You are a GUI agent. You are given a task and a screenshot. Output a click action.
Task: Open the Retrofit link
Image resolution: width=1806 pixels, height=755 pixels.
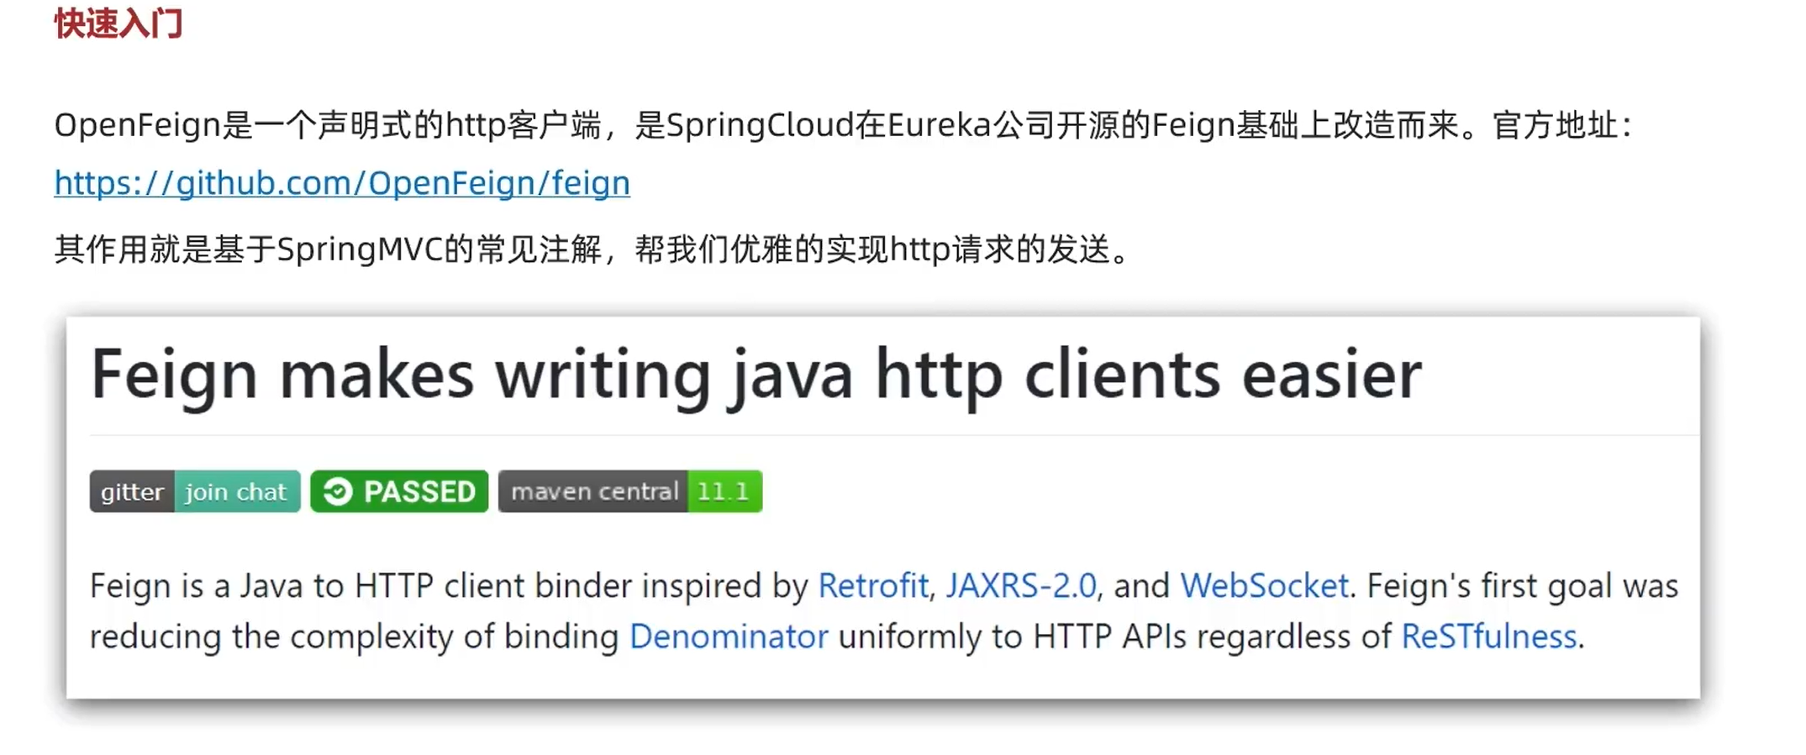(x=873, y=585)
